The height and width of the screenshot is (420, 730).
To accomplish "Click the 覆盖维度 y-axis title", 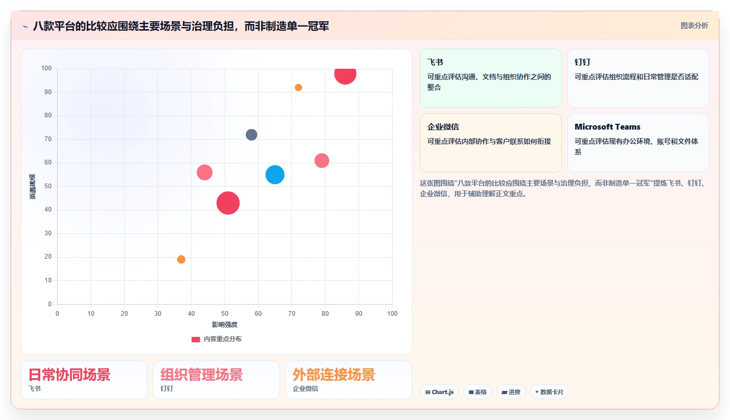I will pos(33,187).
